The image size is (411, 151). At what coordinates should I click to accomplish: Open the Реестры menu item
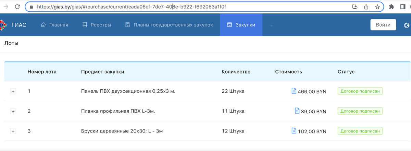click(x=97, y=25)
